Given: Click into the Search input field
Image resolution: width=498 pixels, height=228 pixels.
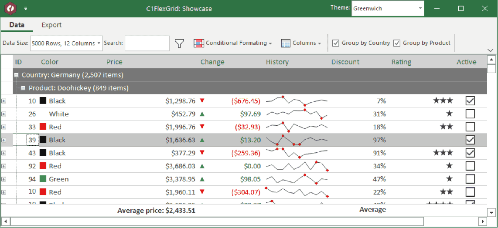Looking at the screenshot, I should click(147, 44).
